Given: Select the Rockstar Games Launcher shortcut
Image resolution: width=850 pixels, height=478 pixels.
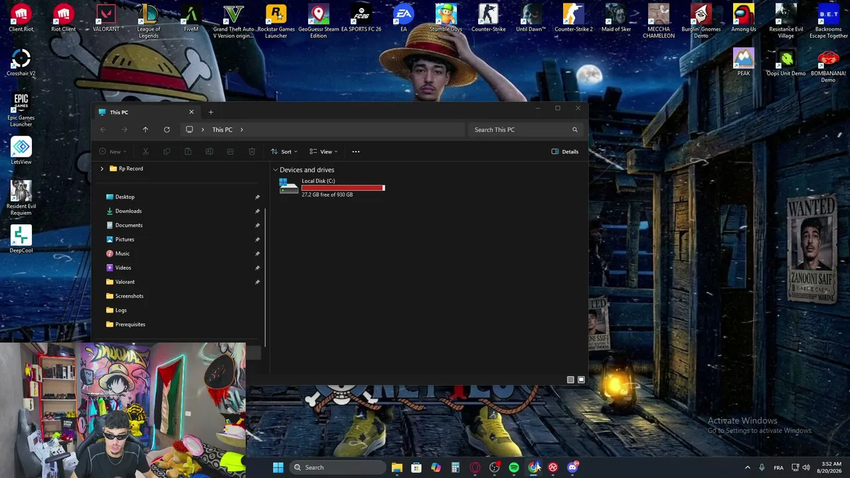Looking at the screenshot, I should [276, 22].
